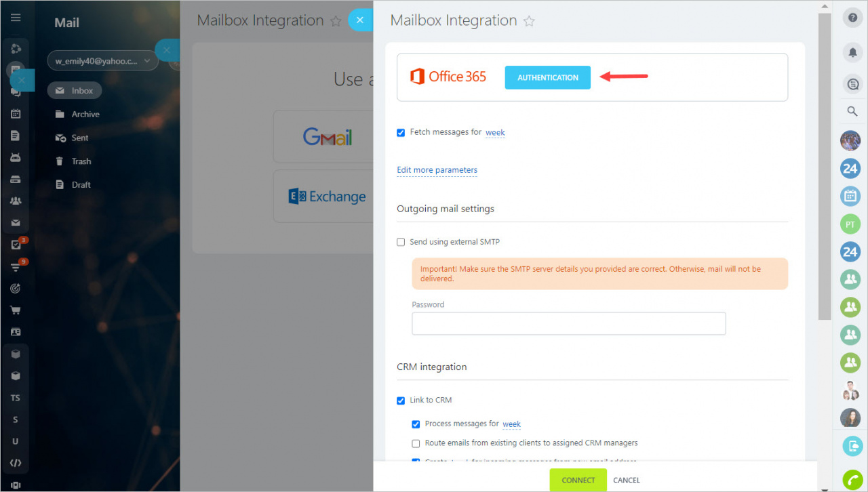Click the page vertical scrollbar
Viewport: 868px width, 492px height.
[x=825, y=166]
